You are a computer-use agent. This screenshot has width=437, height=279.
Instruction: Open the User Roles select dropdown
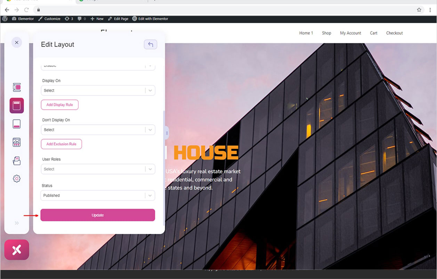98,169
